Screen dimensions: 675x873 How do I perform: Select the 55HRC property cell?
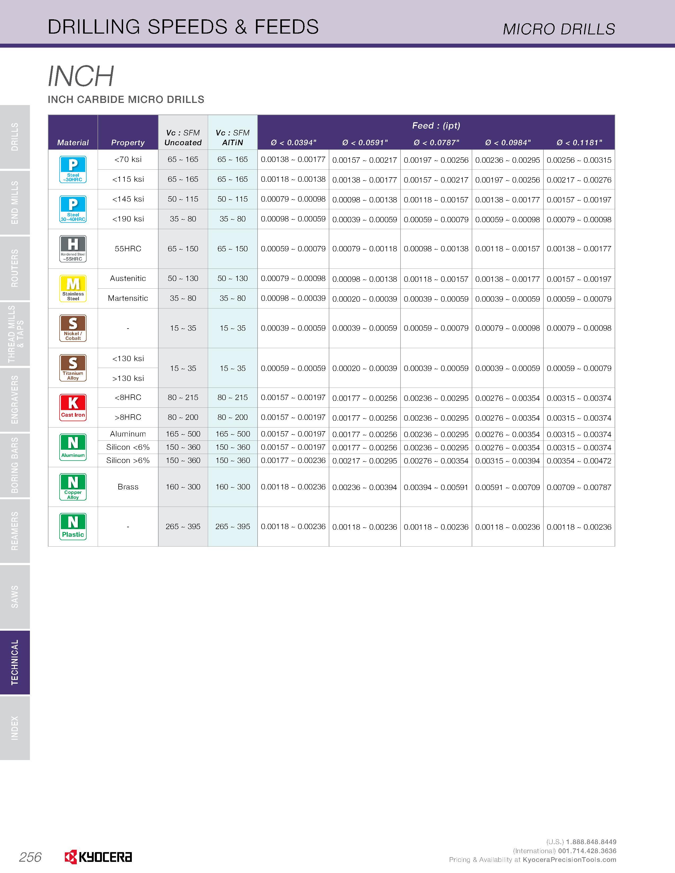tap(128, 249)
